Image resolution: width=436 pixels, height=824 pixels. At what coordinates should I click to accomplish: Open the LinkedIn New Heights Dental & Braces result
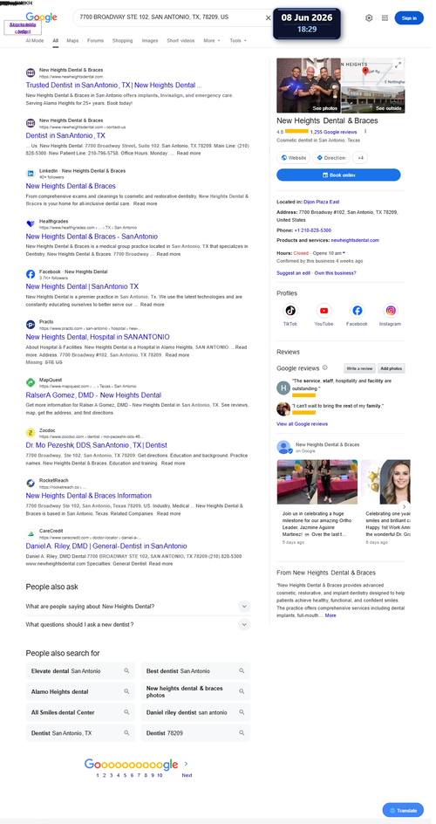click(x=71, y=186)
